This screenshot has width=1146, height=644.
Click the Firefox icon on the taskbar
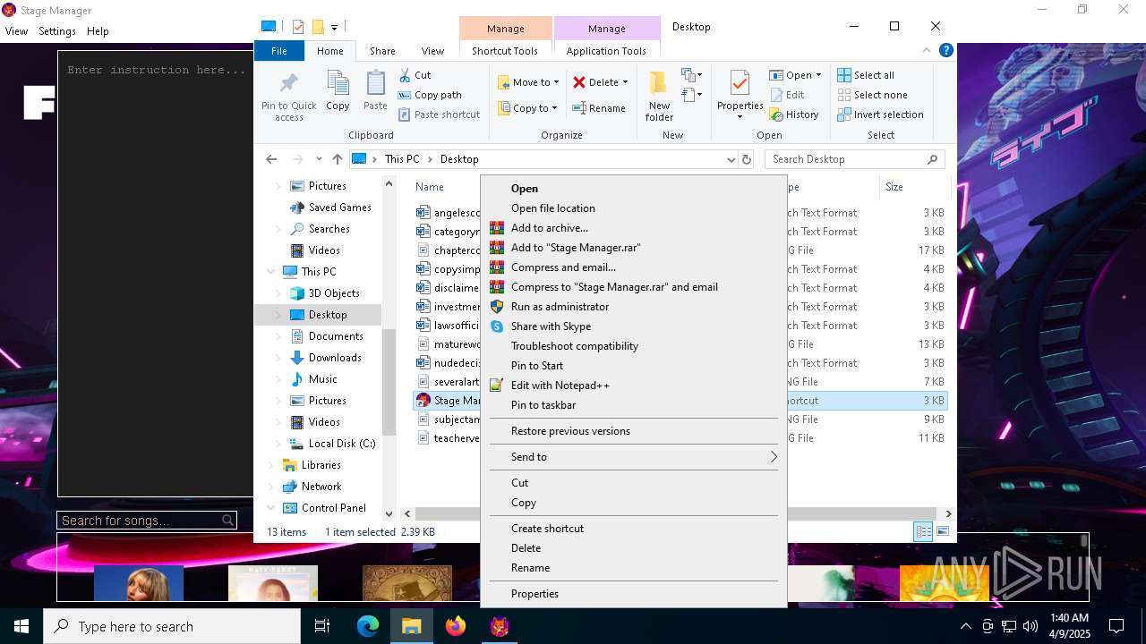pos(456,626)
